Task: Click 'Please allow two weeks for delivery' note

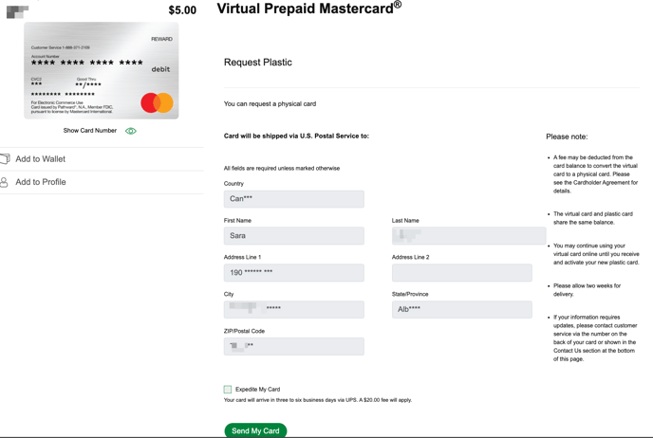Action: [587, 290]
